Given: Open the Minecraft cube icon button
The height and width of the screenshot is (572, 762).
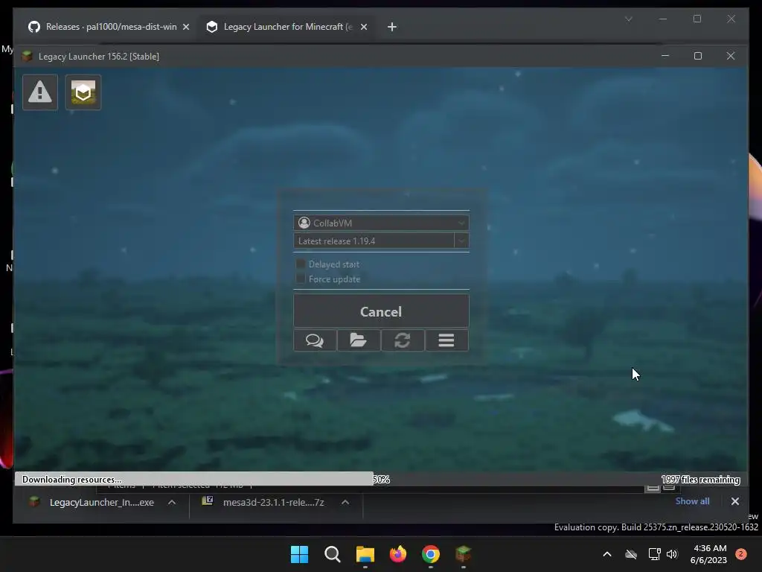Looking at the screenshot, I should click(x=83, y=92).
